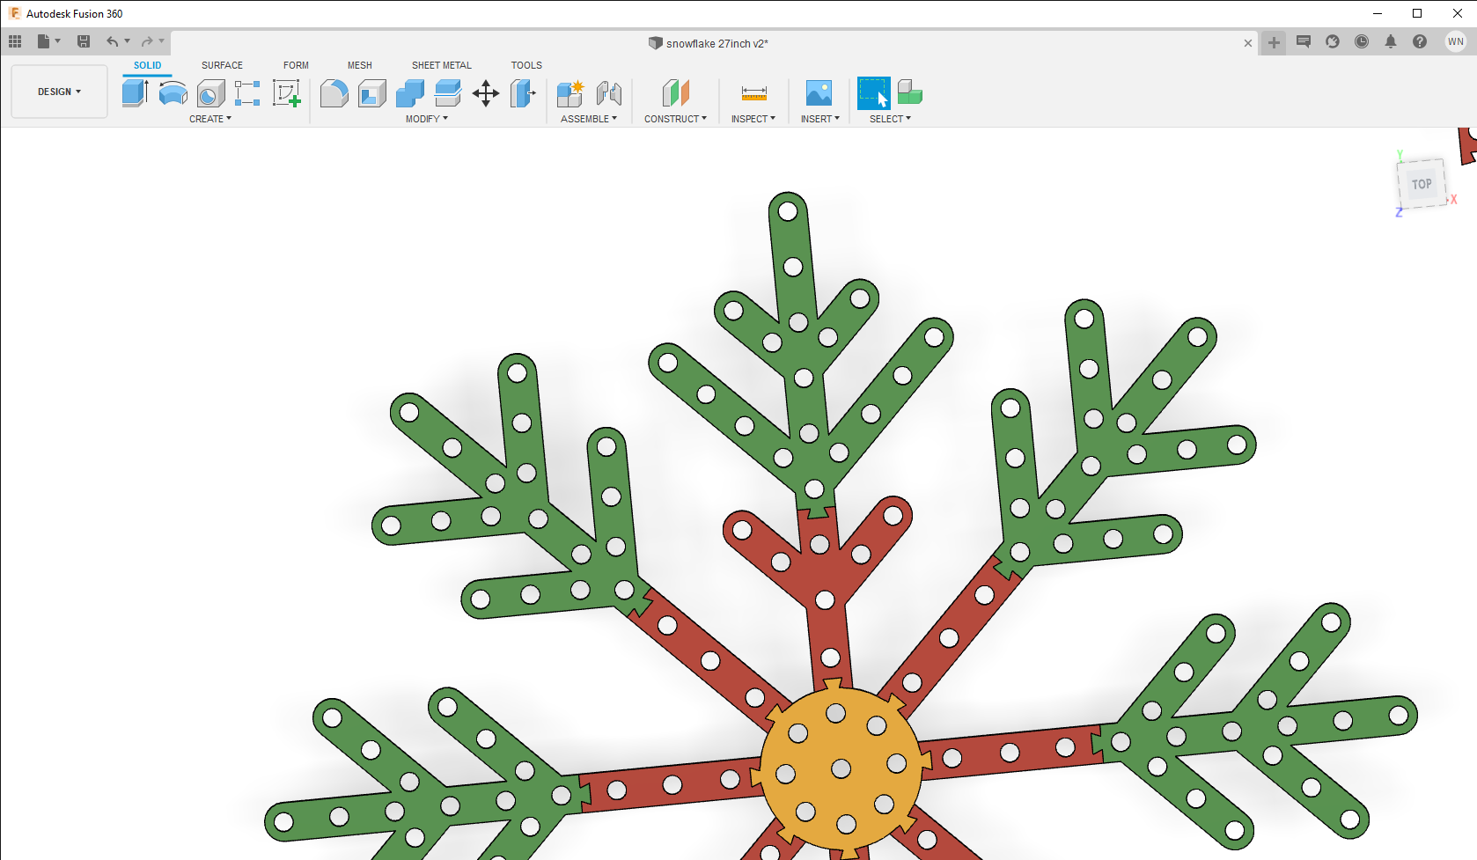Open the Help question mark menu

[x=1420, y=41]
